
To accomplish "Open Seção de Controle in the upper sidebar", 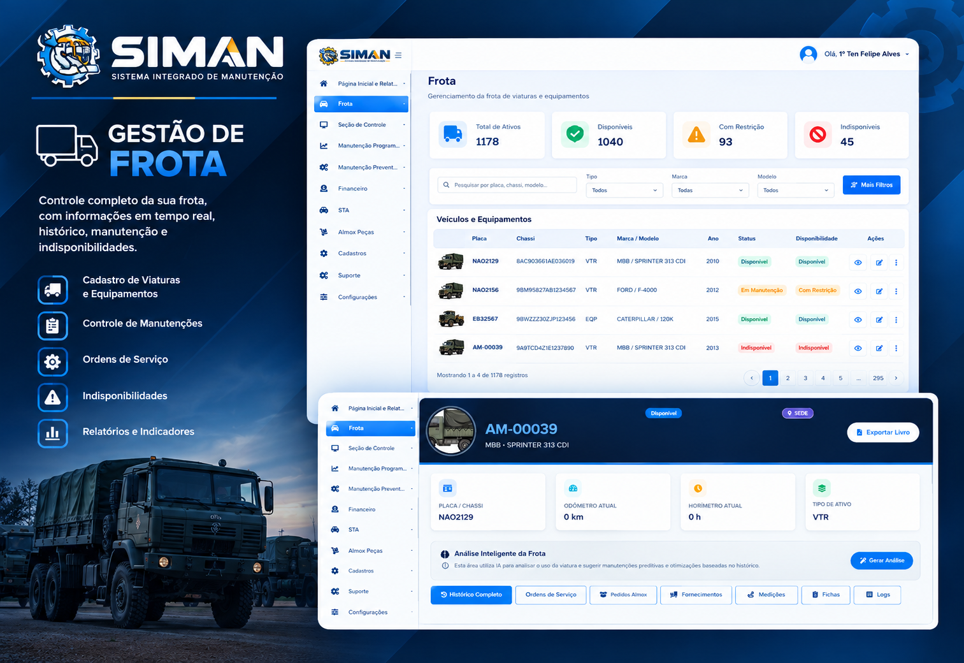I will 361,125.
